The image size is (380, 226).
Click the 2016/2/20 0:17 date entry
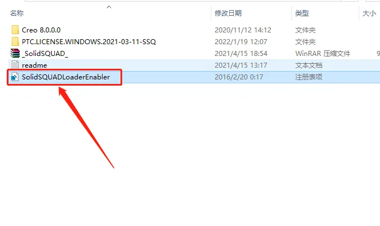[239, 77]
